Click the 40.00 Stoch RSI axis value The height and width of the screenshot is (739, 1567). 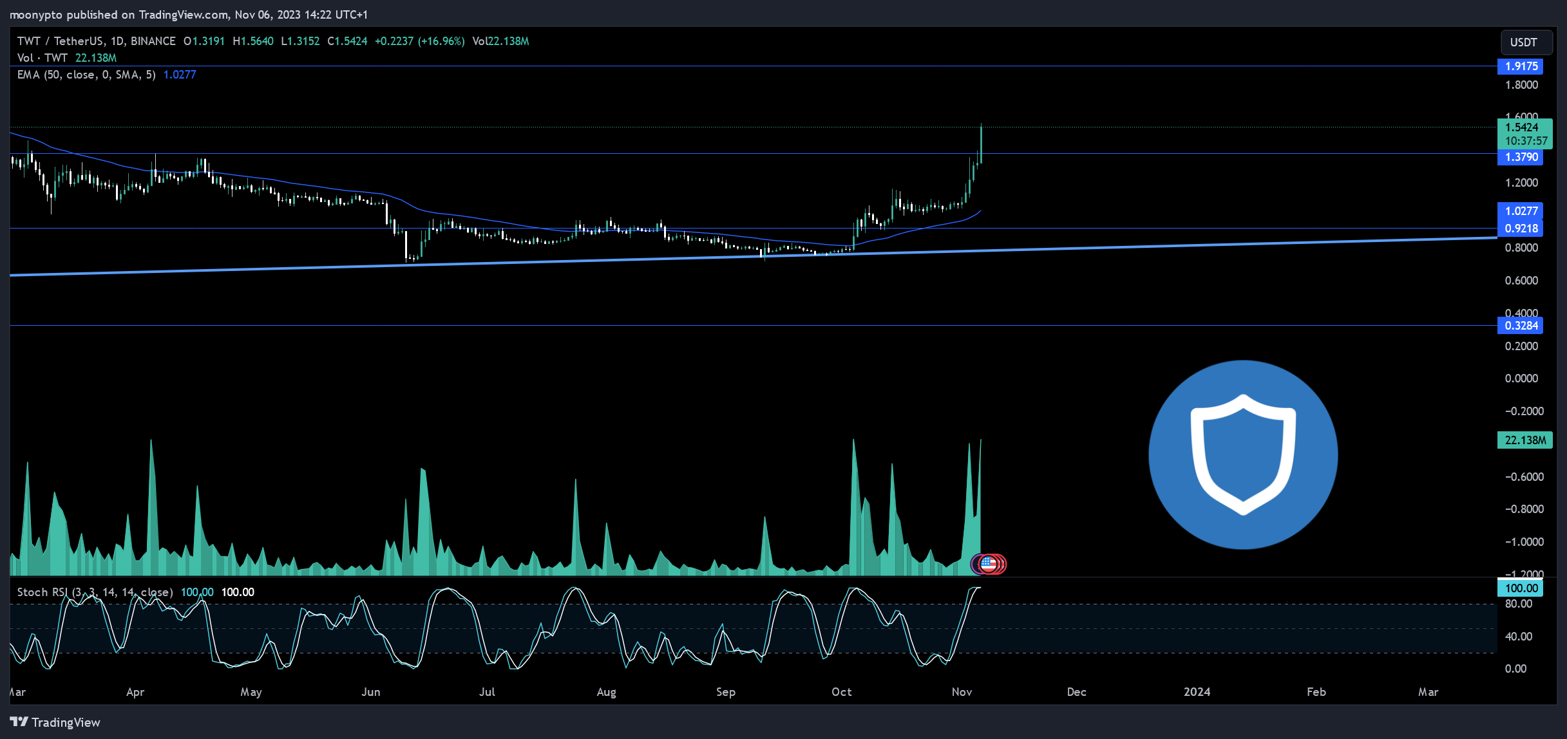point(1519,637)
